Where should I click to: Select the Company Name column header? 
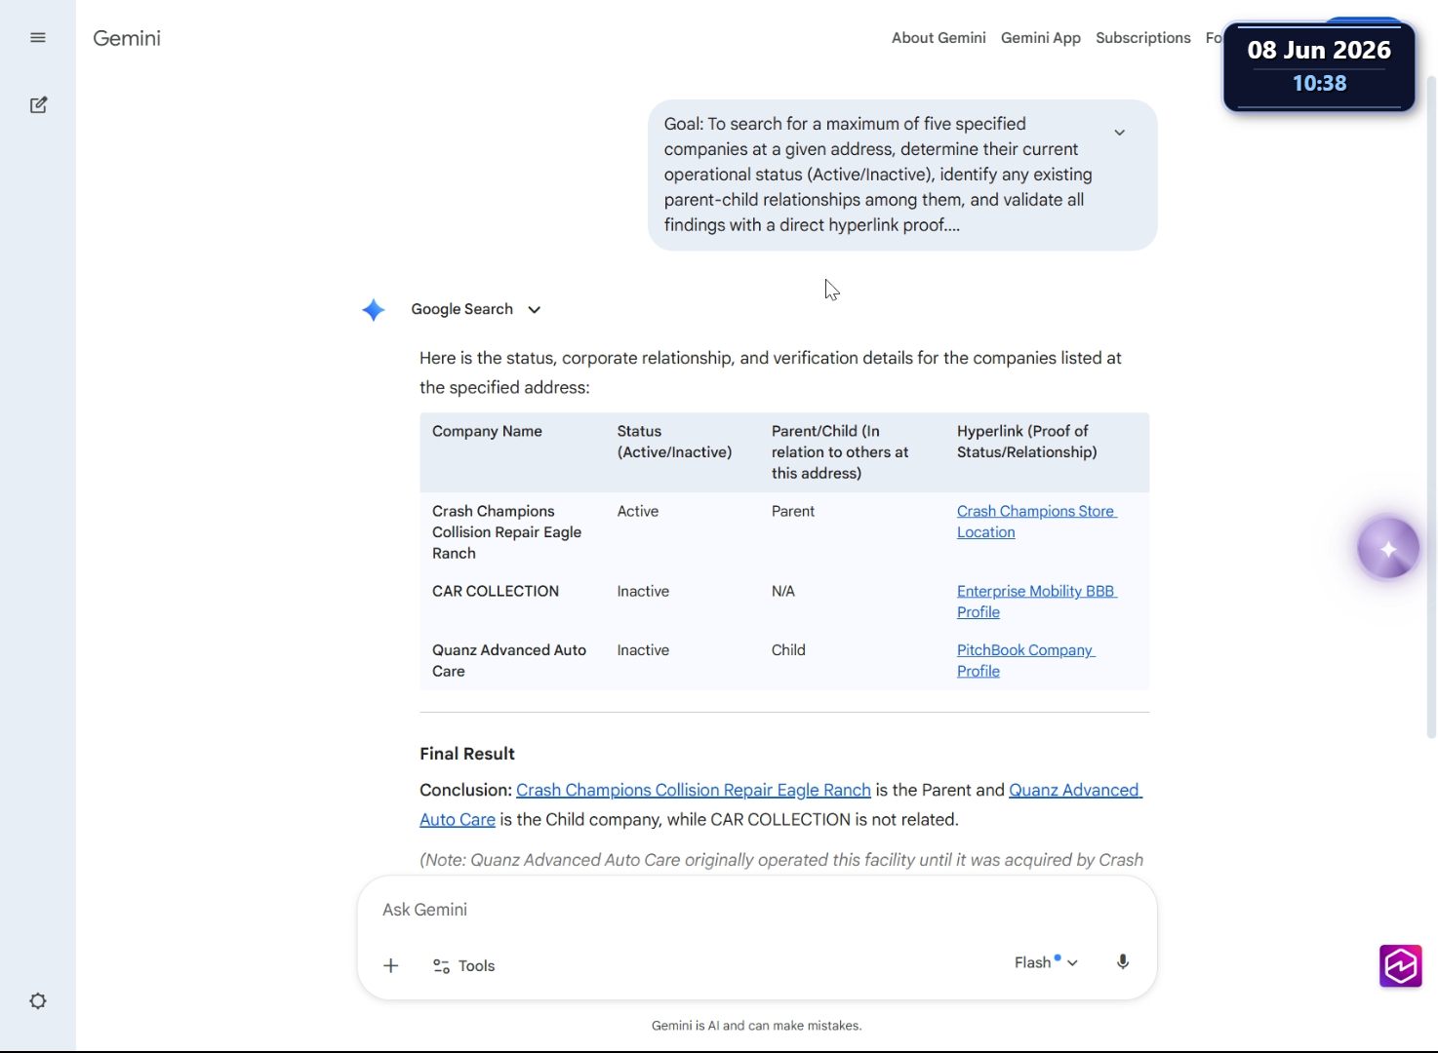click(x=487, y=431)
